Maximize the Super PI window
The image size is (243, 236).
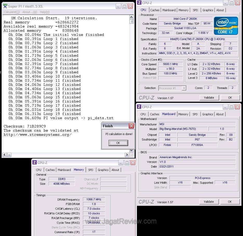click(x=124, y=6)
